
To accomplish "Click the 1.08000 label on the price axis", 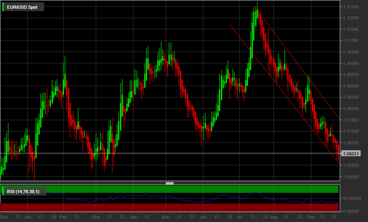I will click(x=353, y=108).
